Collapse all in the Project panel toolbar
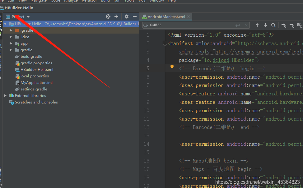The height and width of the screenshot is (188, 303). click(x=116, y=16)
